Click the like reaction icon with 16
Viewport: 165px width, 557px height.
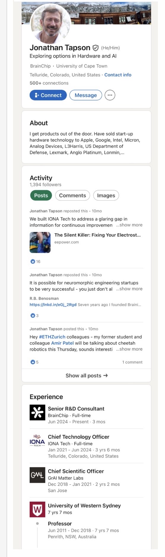(x=33, y=261)
